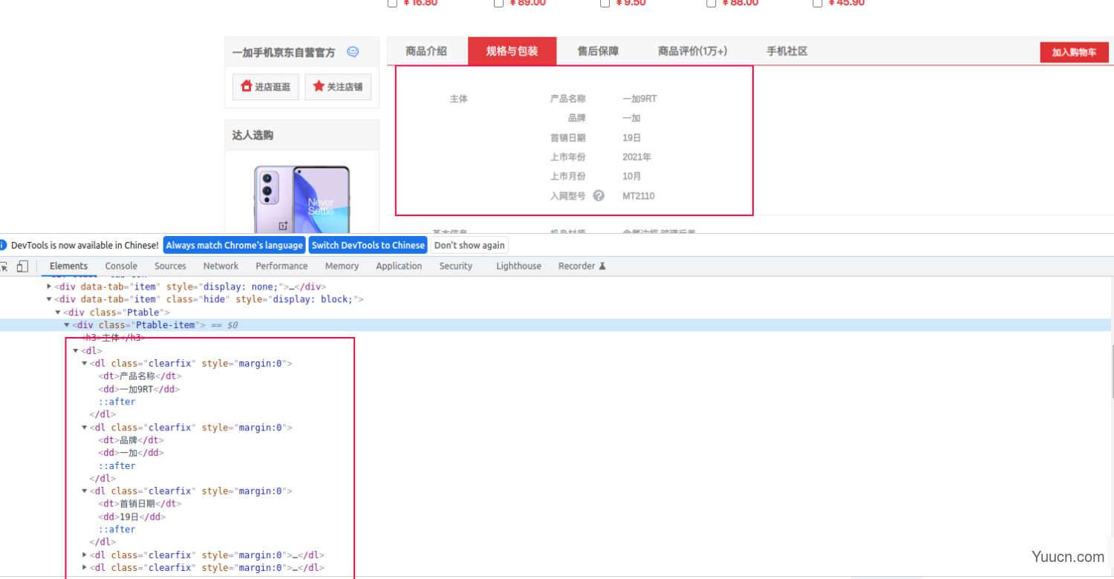Tick the checkbox next to ¥88.00

coord(711,3)
